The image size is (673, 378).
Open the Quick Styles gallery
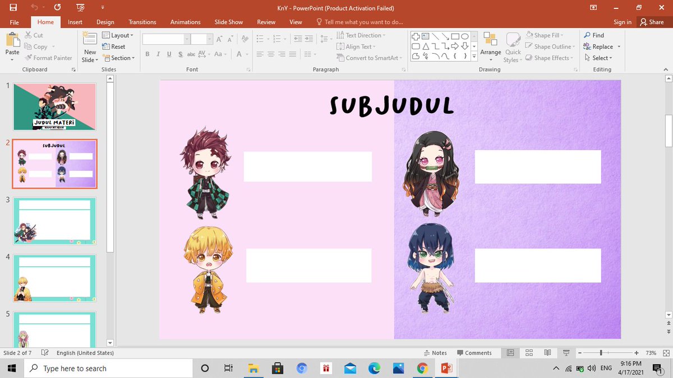pos(513,47)
